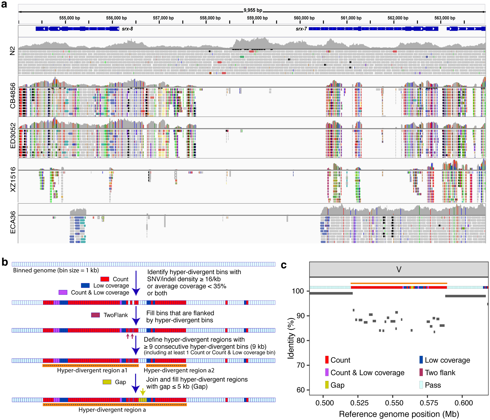The height and width of the screenshot is (420, 490).
Task: Click the red Count legend swatch in panel c
Action: 327,360
